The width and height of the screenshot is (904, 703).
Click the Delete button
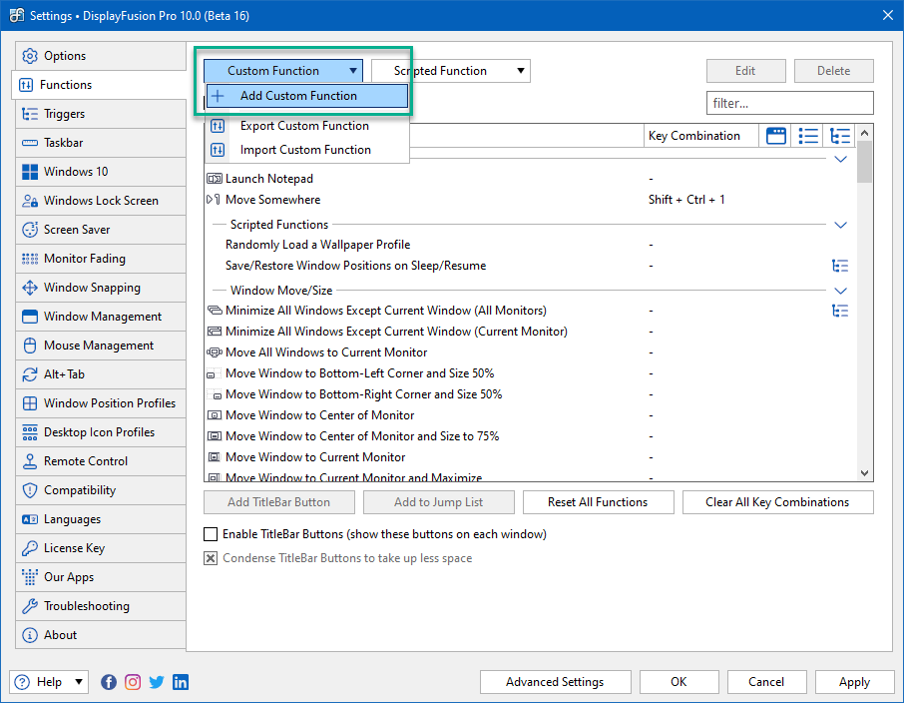[834, 71]
